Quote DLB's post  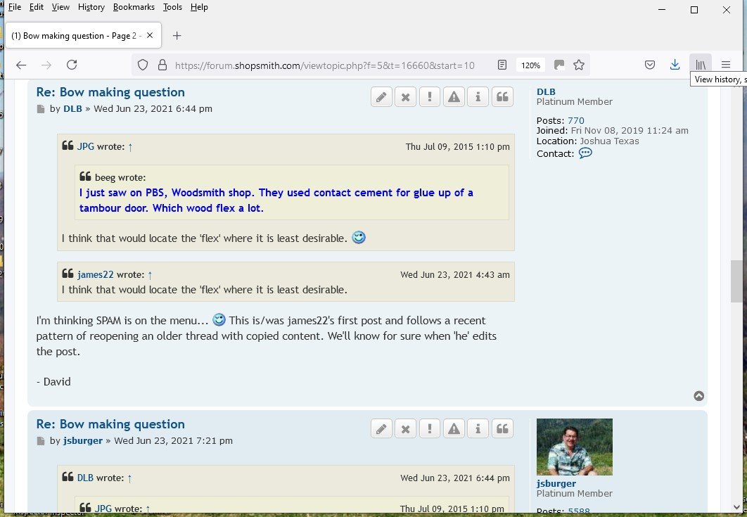coord(502,97)
